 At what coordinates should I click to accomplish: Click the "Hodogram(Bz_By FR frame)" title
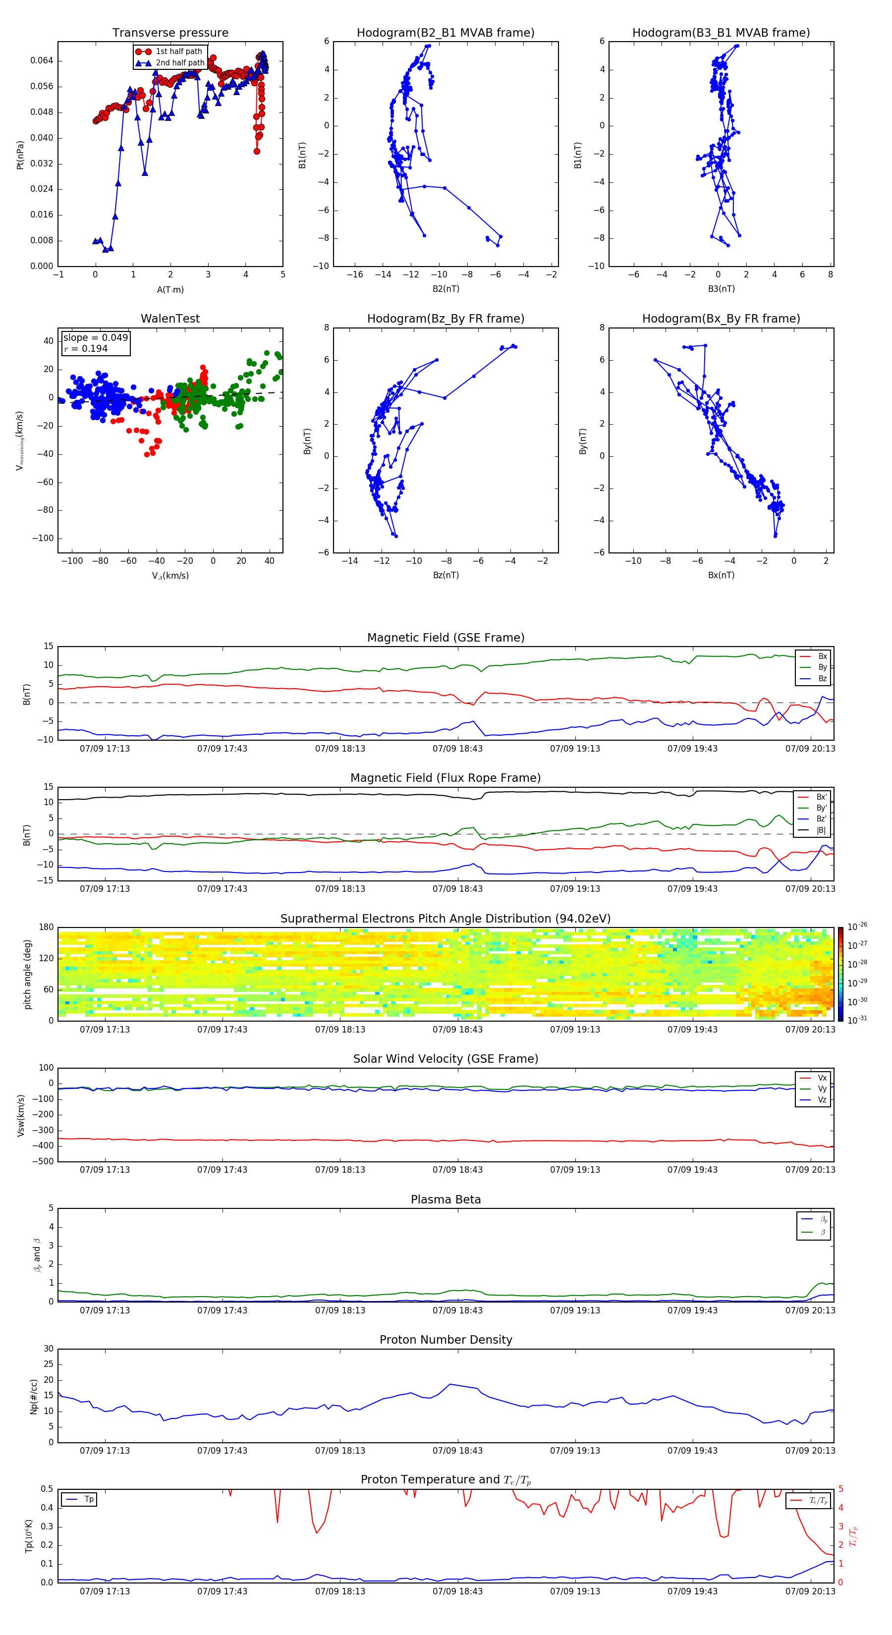(446, 319)
